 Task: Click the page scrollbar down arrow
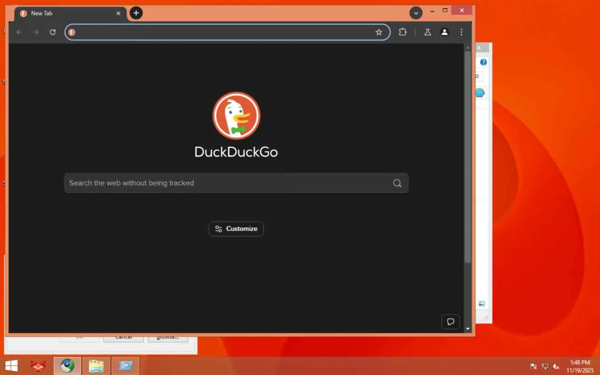pyautogui.click(x=467, y=329)
